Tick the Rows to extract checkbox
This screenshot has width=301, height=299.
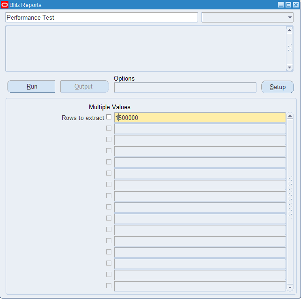coord(109,117)
